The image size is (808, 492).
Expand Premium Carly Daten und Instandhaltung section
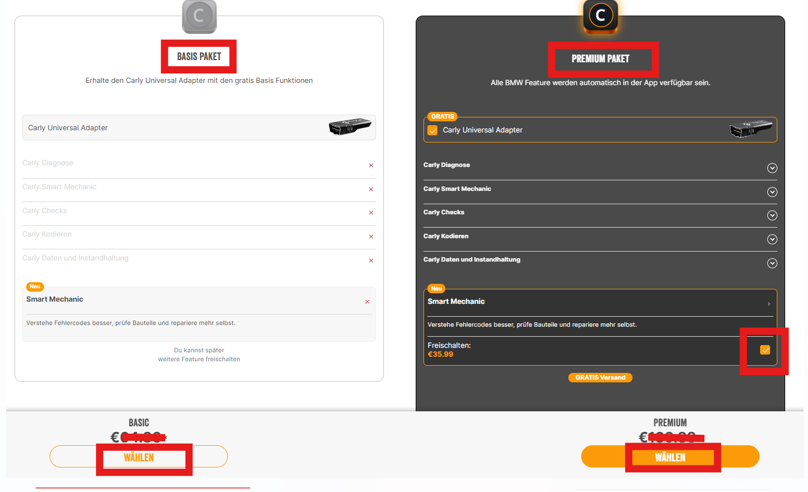[x=772, y=263]
